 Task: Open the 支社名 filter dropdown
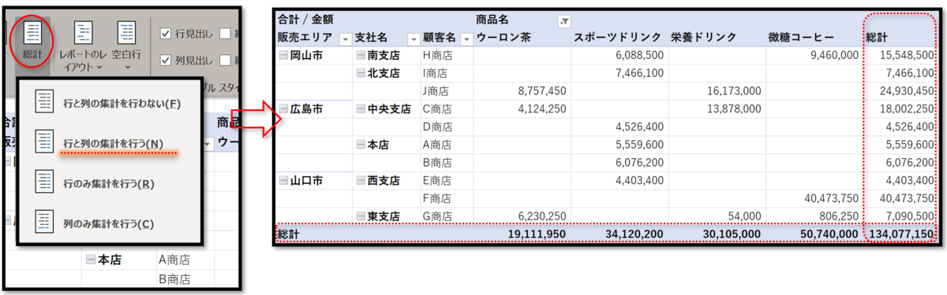coord(413,39)
